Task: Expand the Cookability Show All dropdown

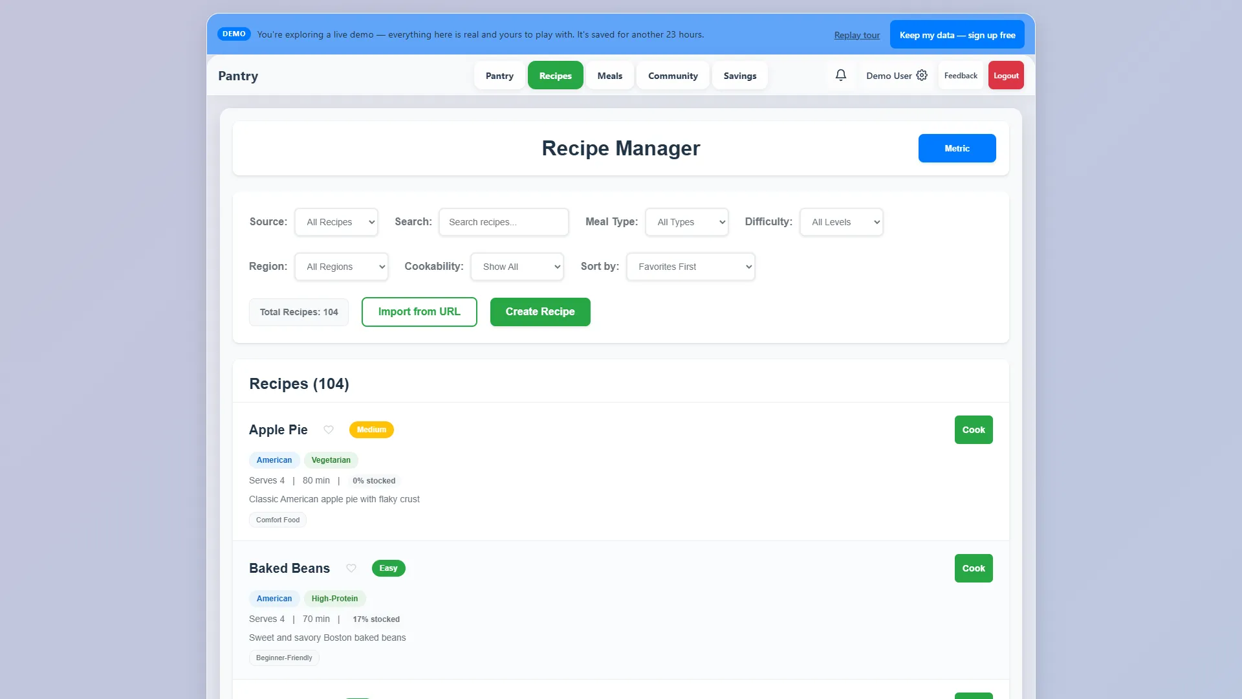Action: (517, 267)
